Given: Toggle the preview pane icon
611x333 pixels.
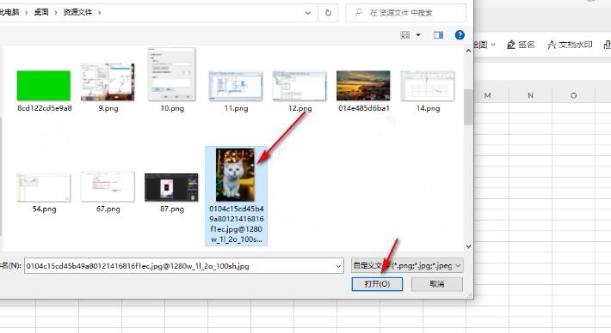Looking at the screenshot, I should 438,35.
